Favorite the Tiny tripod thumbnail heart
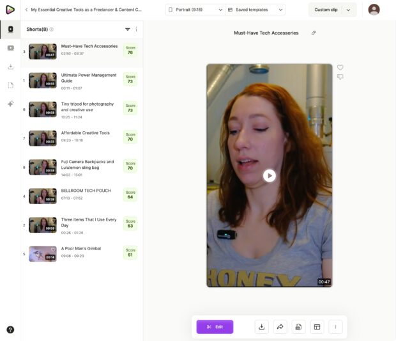Viewport: 396px width, 341px height. (x=53, y=105)
